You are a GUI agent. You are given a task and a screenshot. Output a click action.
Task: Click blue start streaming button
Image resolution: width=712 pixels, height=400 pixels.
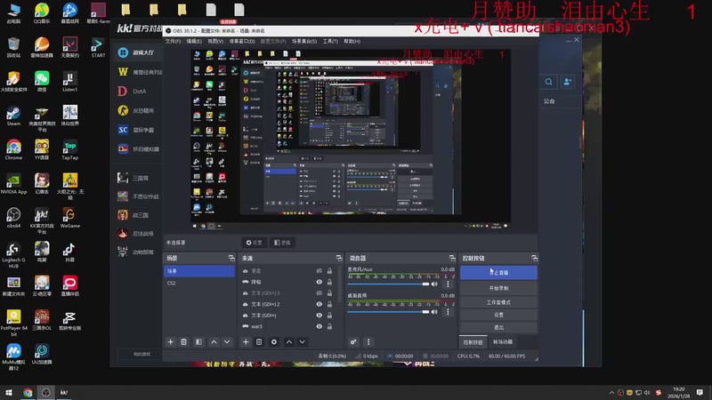[x=498, y=273]
